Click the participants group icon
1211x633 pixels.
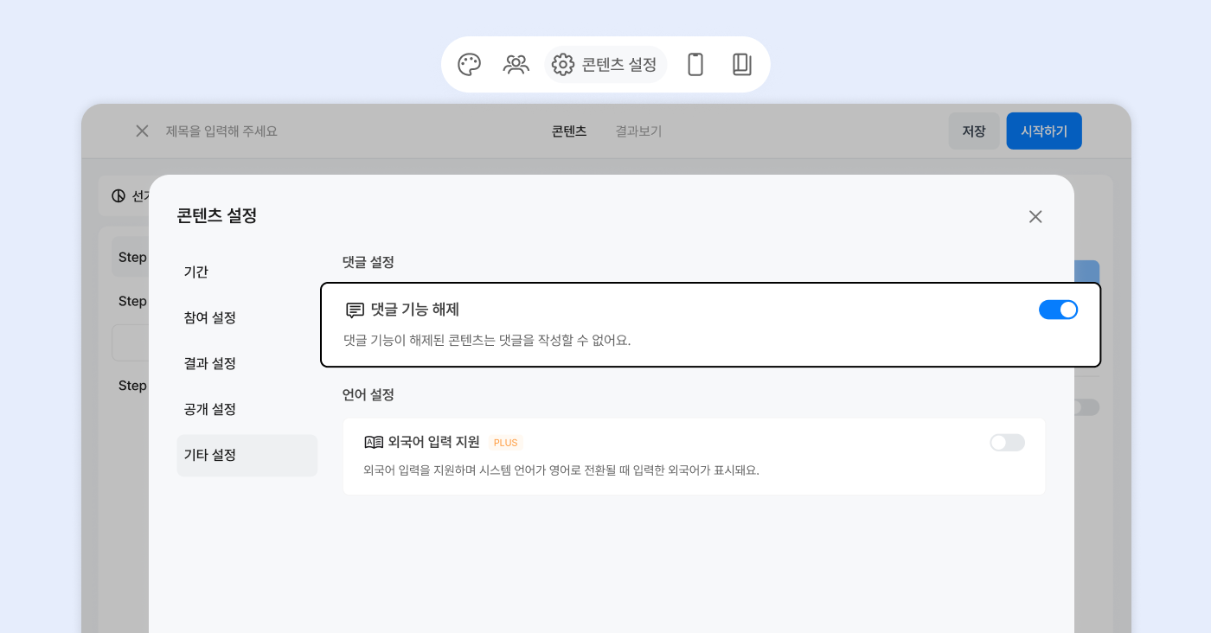click(516, 65)
